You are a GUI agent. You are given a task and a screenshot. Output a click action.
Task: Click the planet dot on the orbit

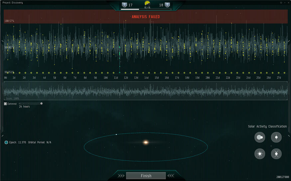pos(116,134)
